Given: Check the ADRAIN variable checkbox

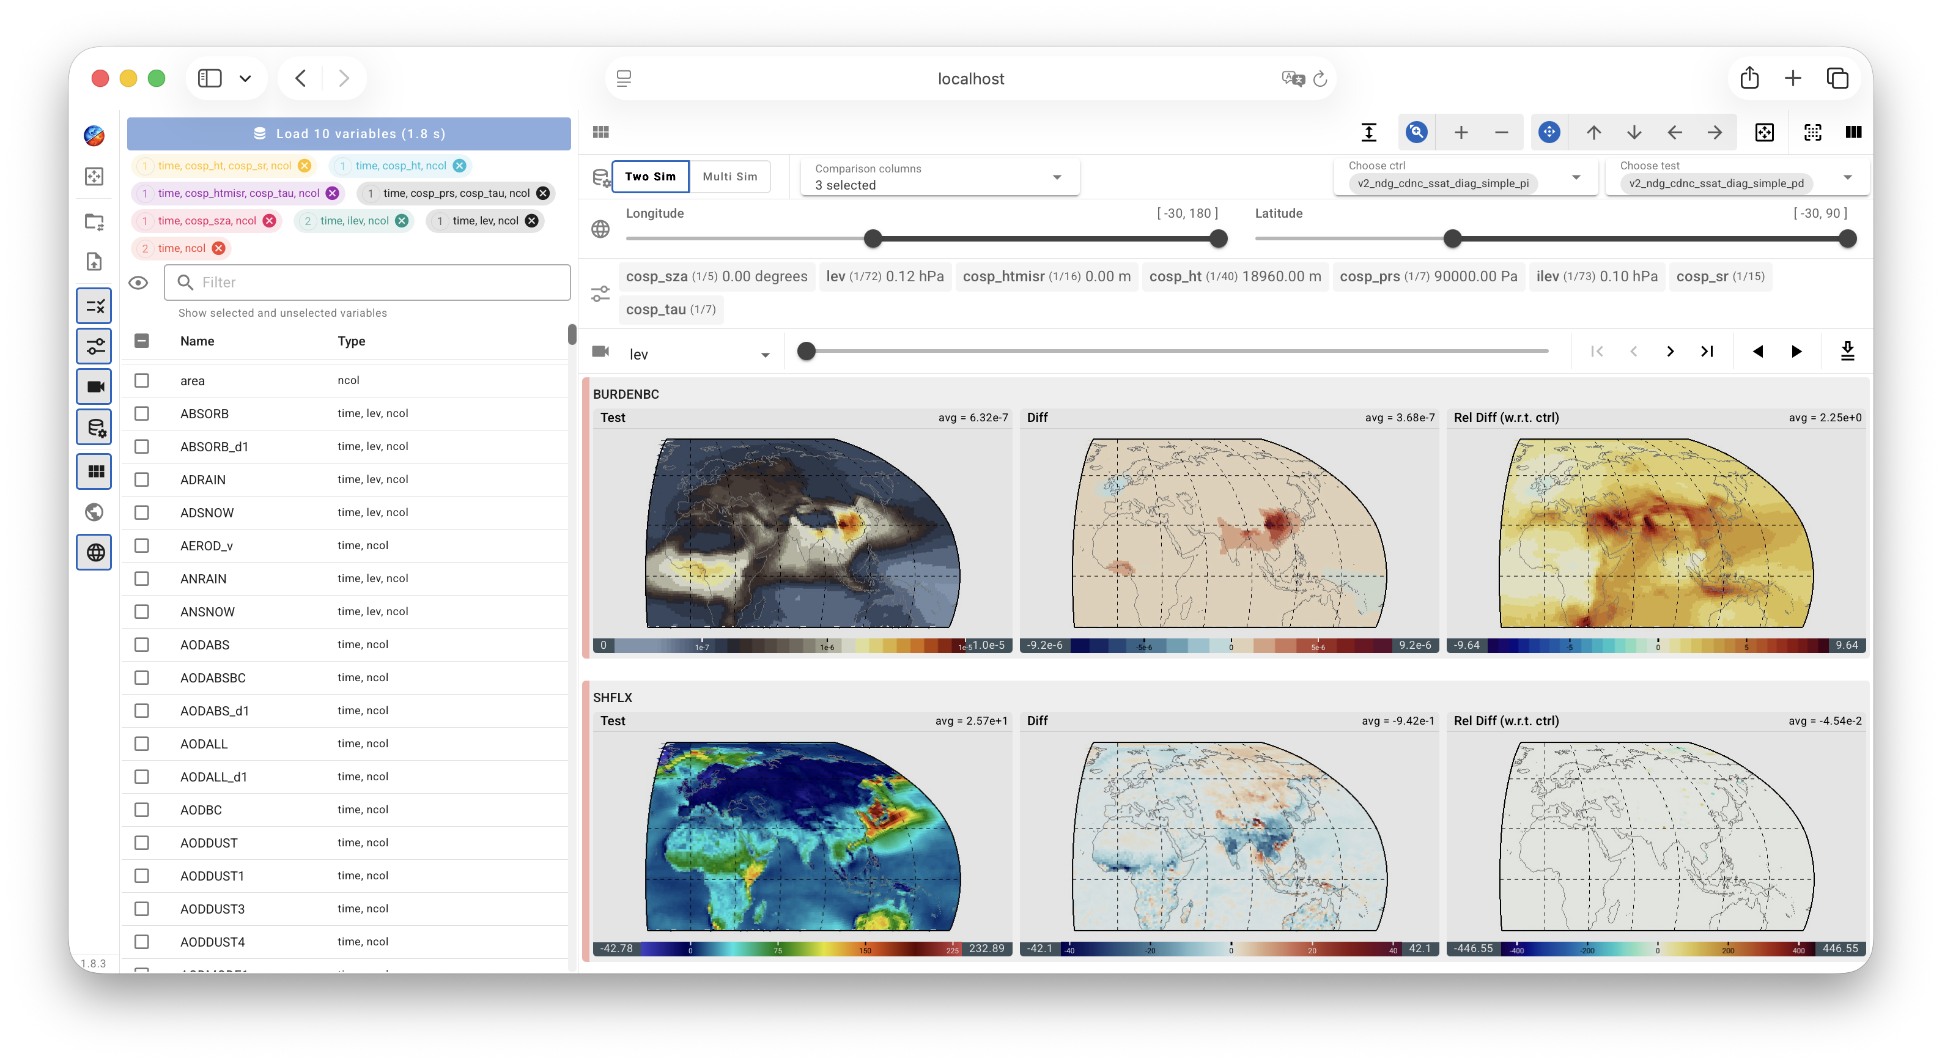Looking at the screenshot, I should click(142, 479).
